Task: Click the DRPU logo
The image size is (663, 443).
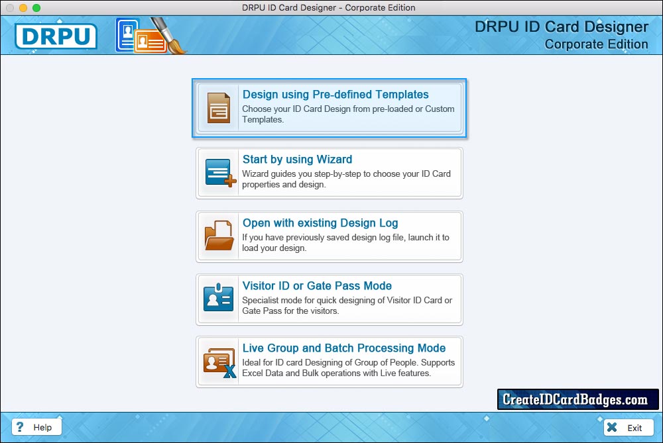Action: point(56,36)
